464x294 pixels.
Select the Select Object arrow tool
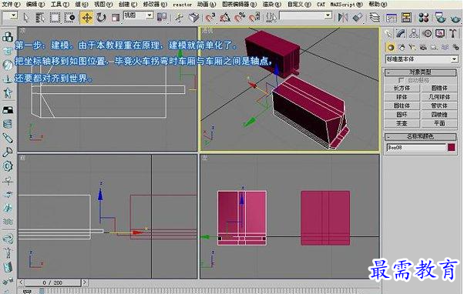[x=26, y=18]
